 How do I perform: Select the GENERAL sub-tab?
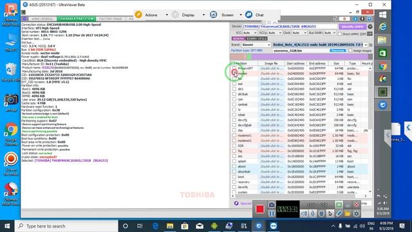[238, 39]
